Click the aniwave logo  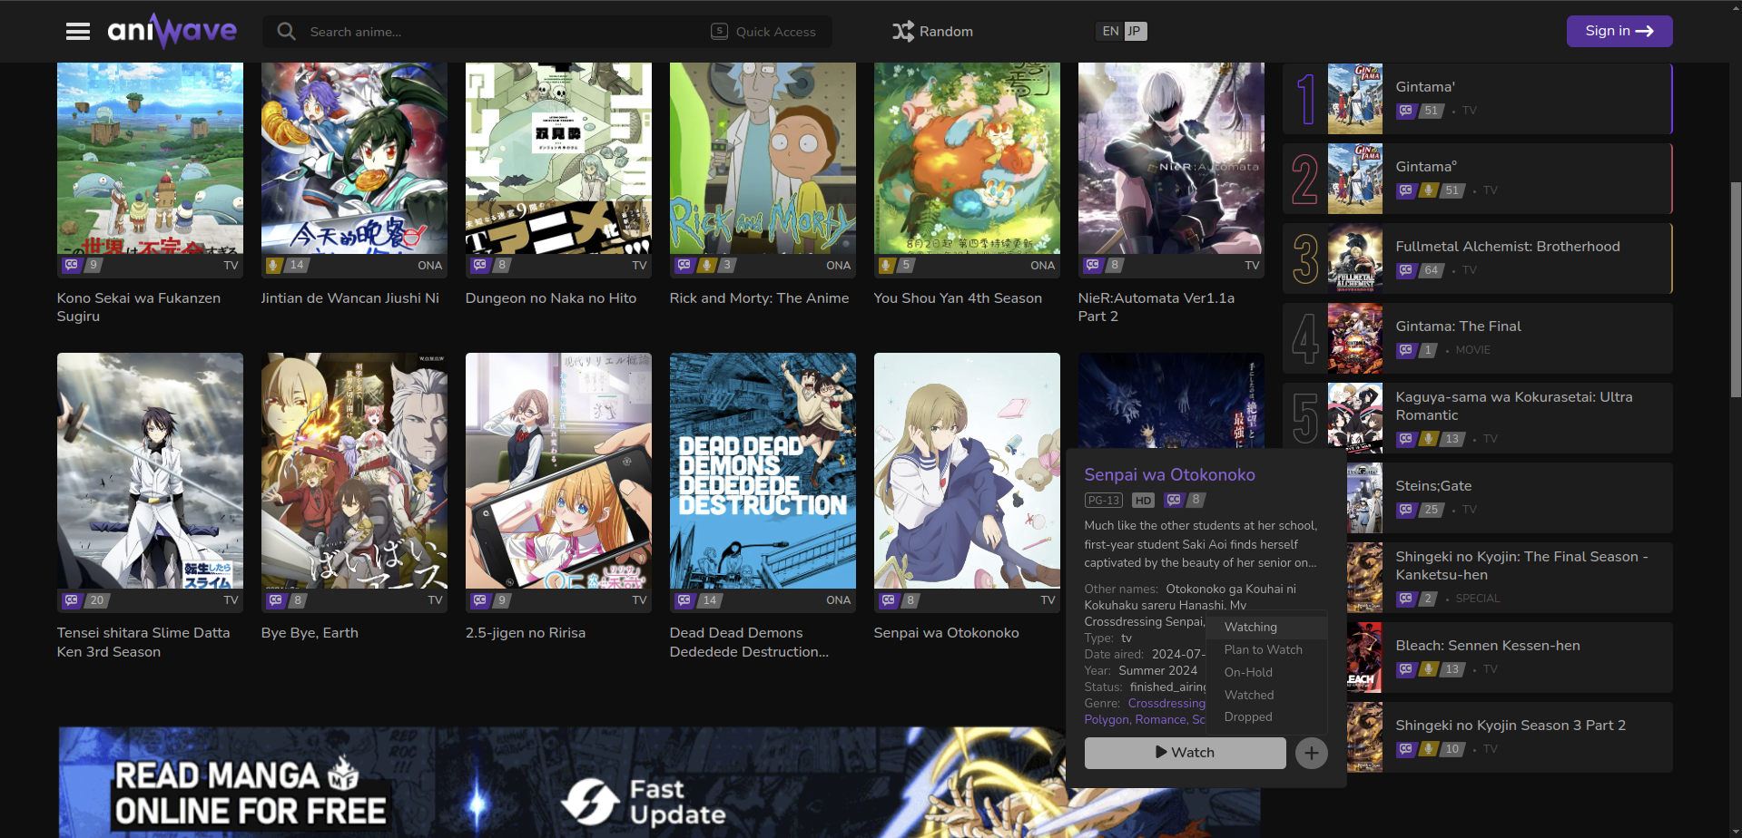pyautogui.click(x=172, y=31)
